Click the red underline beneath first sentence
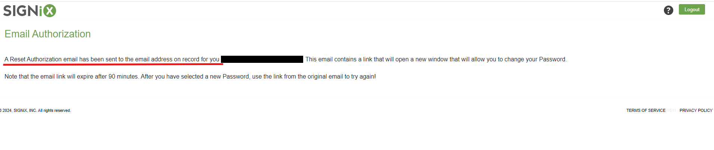Image resolution: width=714 pixels, height=150 pixels. [x=113, y=64]
